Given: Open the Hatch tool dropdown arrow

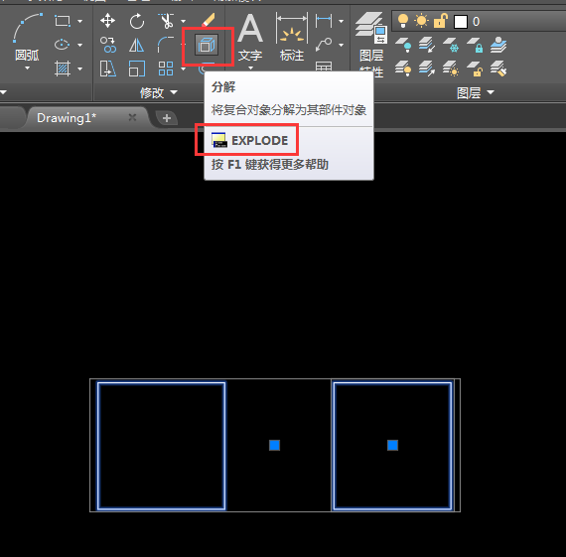Looking at the screenshot, I should [79, 69].
